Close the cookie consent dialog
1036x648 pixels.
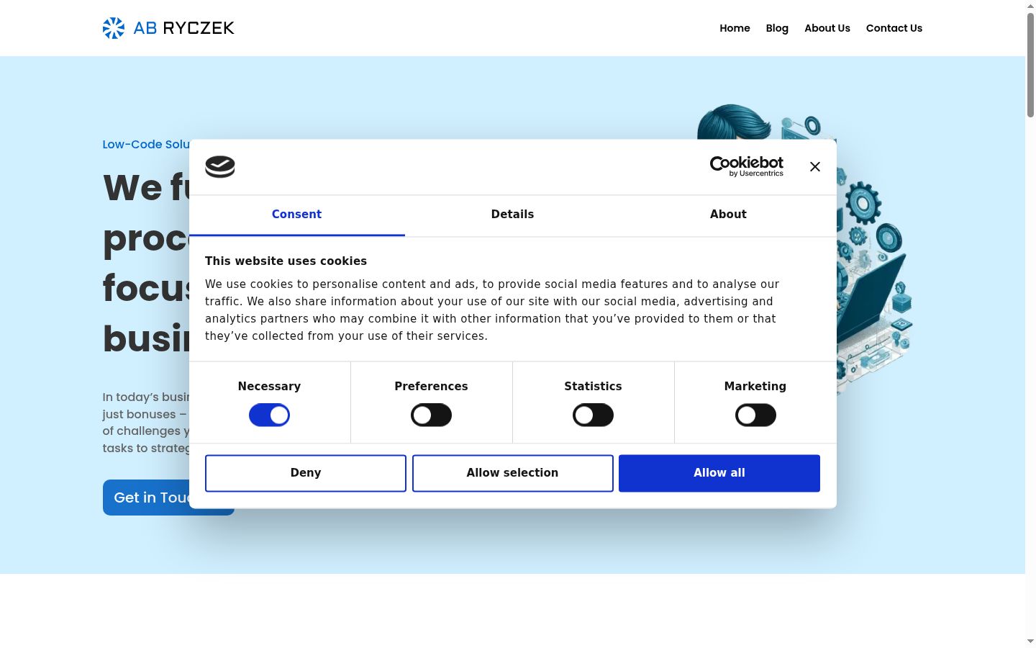(x=814, y=166)
